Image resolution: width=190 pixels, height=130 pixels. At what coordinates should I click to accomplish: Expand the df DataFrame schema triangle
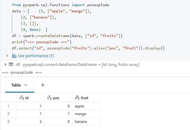[x=5, y=64]
